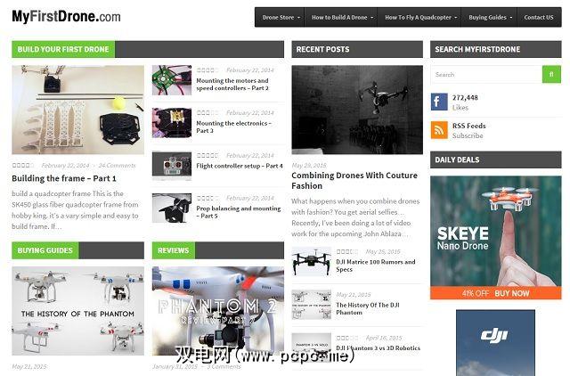570x376 pixels.
Task: Click the green search submit button
Action: (x=551, y=75)
